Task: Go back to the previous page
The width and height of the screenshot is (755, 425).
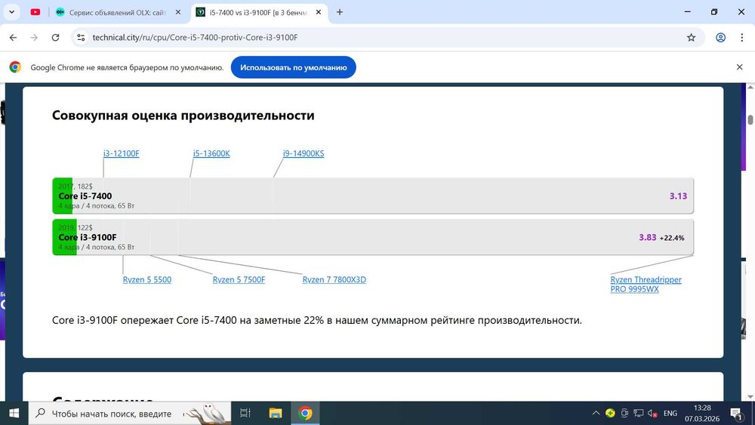Action: tap(13, 38)
